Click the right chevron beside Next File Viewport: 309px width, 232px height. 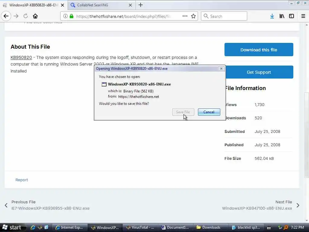(298, 205)
